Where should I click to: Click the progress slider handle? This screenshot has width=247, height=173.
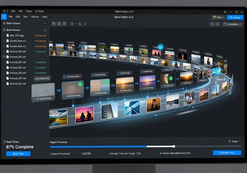[x=174, y=147]
